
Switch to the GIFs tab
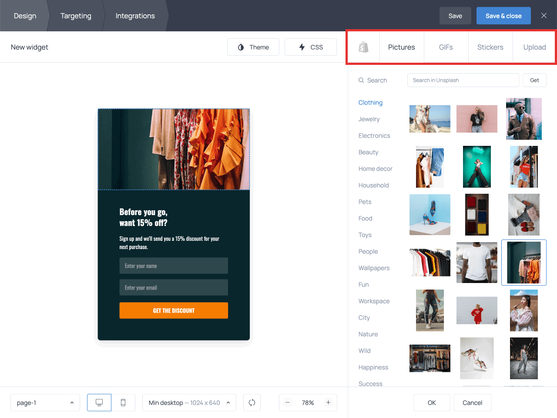coord(446,47)
